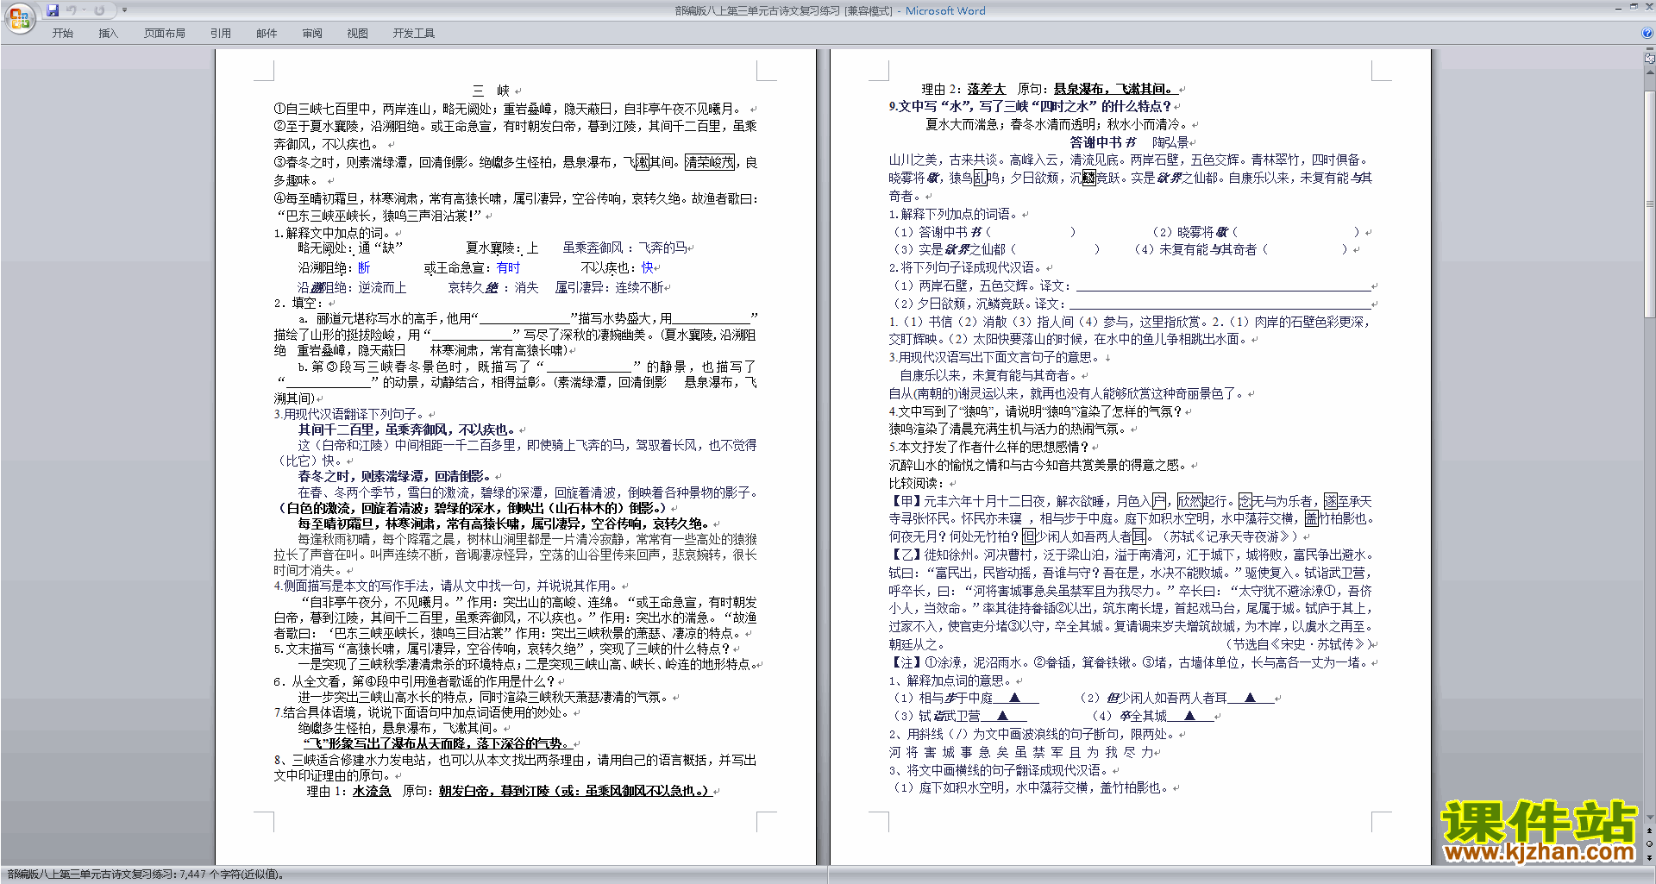Click the title 三 峡 on left page

coord(492,91)
